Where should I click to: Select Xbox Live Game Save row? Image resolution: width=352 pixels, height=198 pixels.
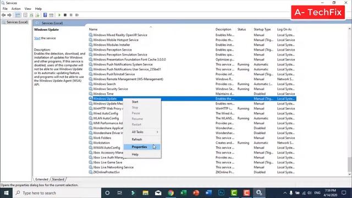pos(192,162)
